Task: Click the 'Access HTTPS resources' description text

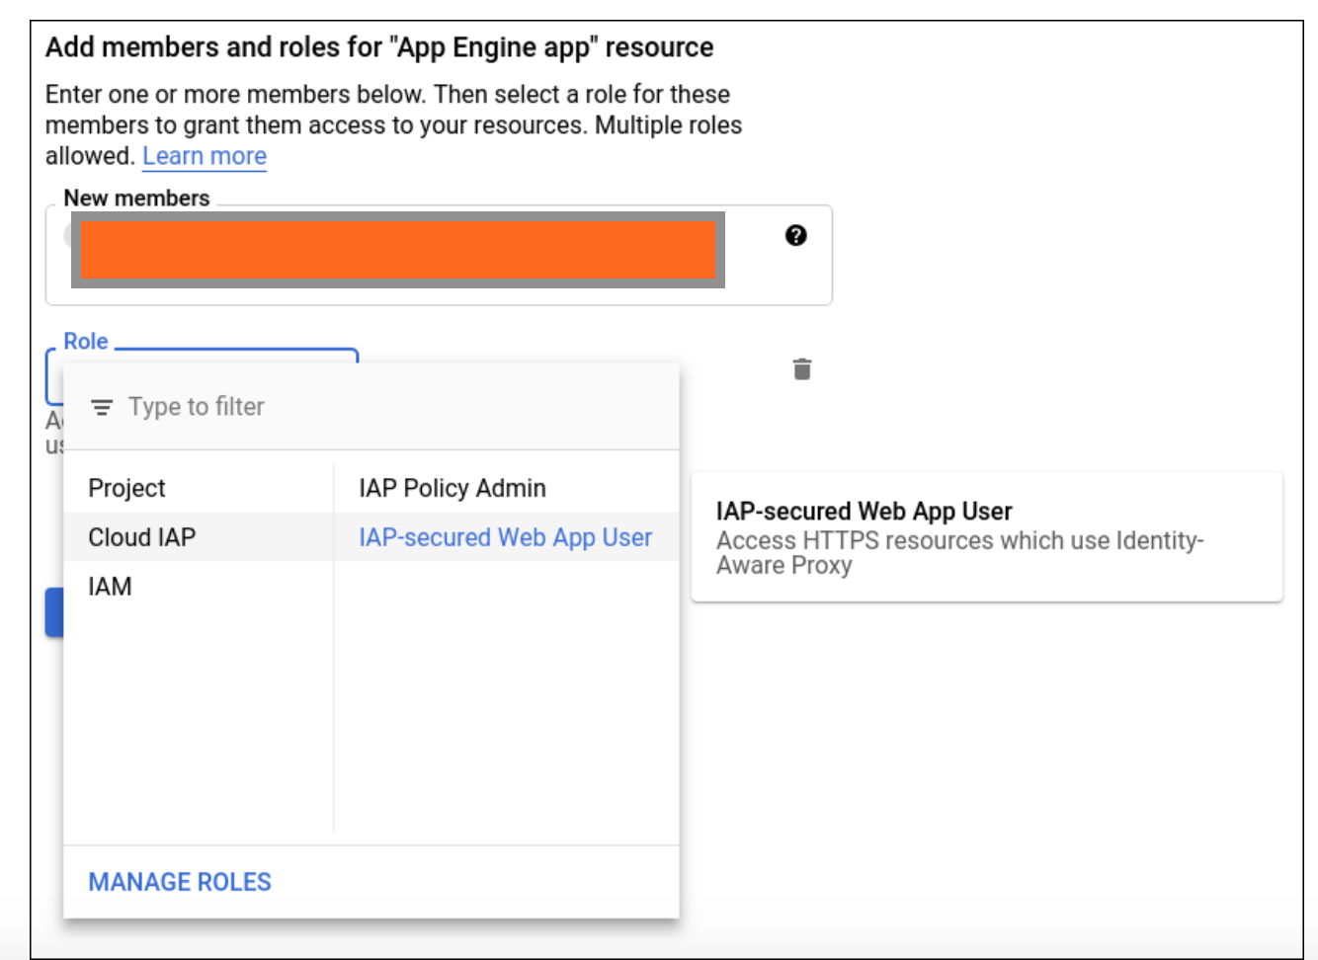Action: 959,553
